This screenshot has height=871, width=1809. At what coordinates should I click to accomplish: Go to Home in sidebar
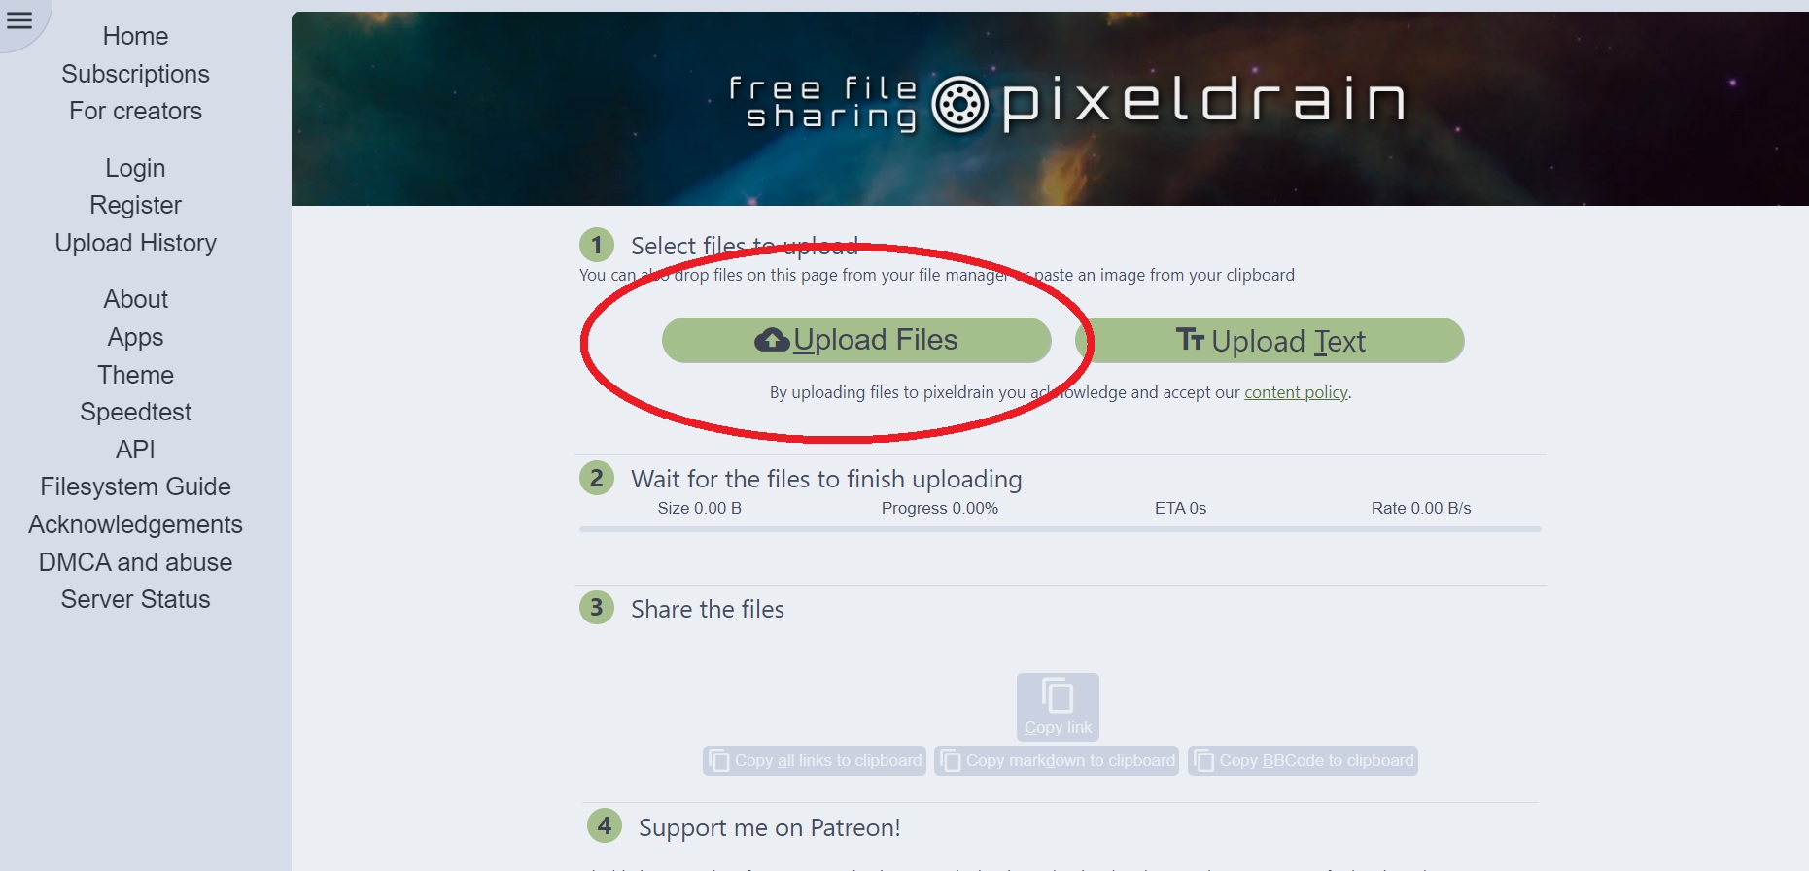tap(135, 36)
